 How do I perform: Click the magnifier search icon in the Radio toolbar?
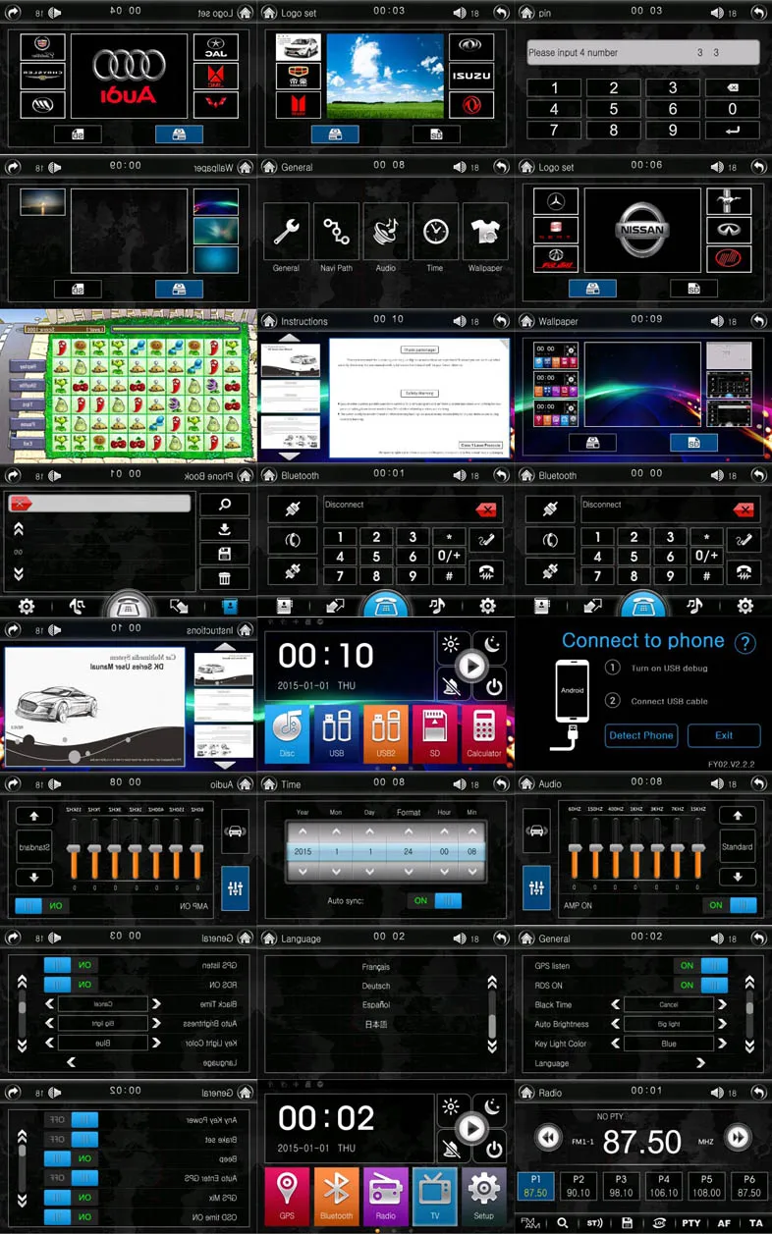(563, 1223)
